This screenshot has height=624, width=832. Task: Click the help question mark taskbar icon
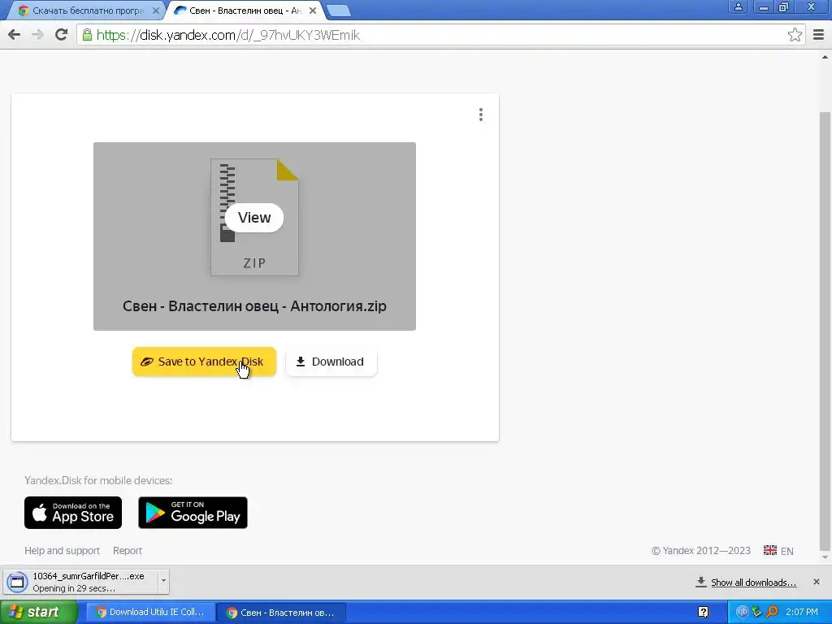point(703,613)
